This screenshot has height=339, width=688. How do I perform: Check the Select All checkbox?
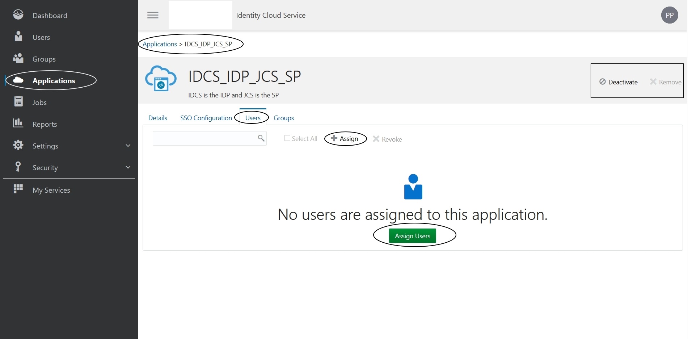click(x=287, y=138)
